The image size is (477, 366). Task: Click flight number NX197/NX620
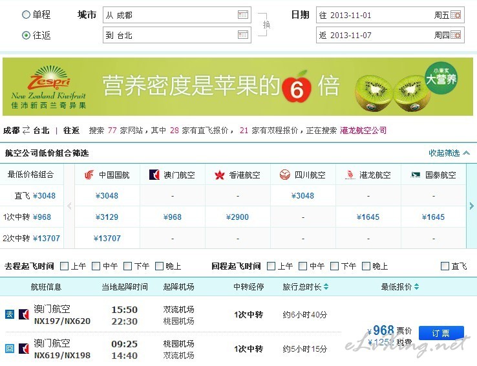tap(62, 321)
